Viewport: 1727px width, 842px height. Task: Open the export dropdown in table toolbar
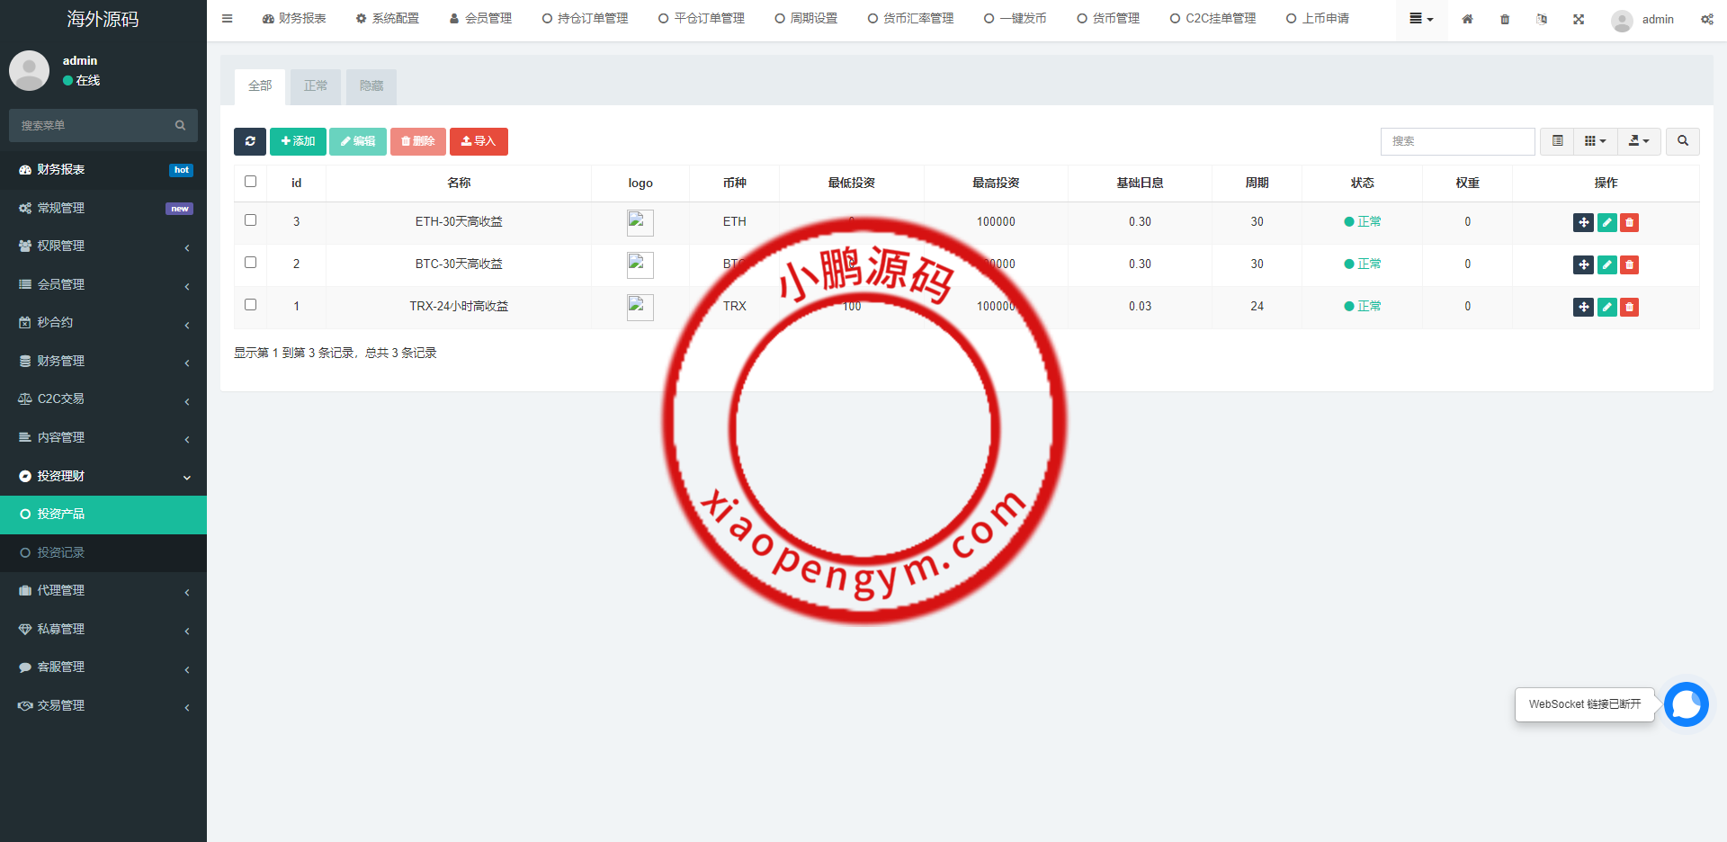pos(1638,141)
